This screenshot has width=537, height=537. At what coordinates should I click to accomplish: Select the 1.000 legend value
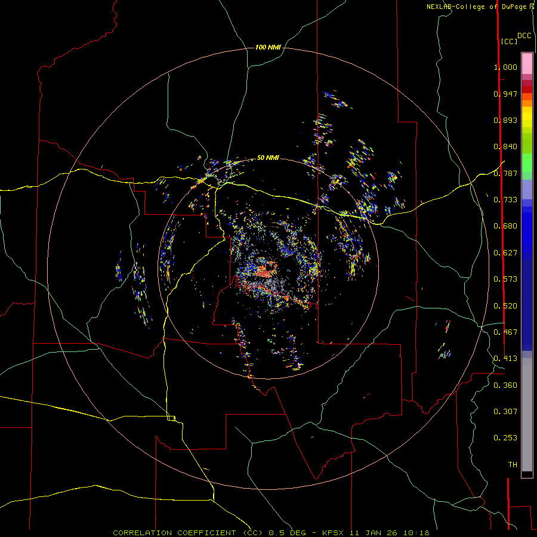[505, 67]
